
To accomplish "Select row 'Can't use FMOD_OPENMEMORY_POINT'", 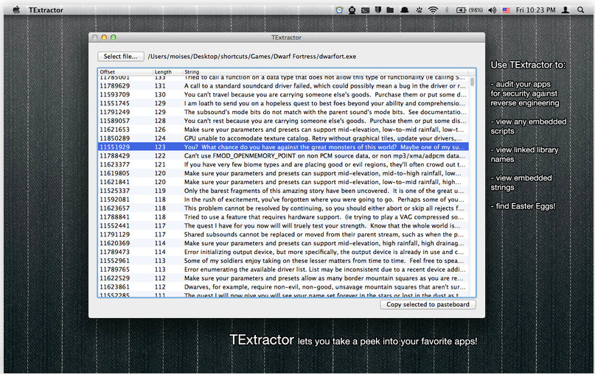I will pos(283,156).
